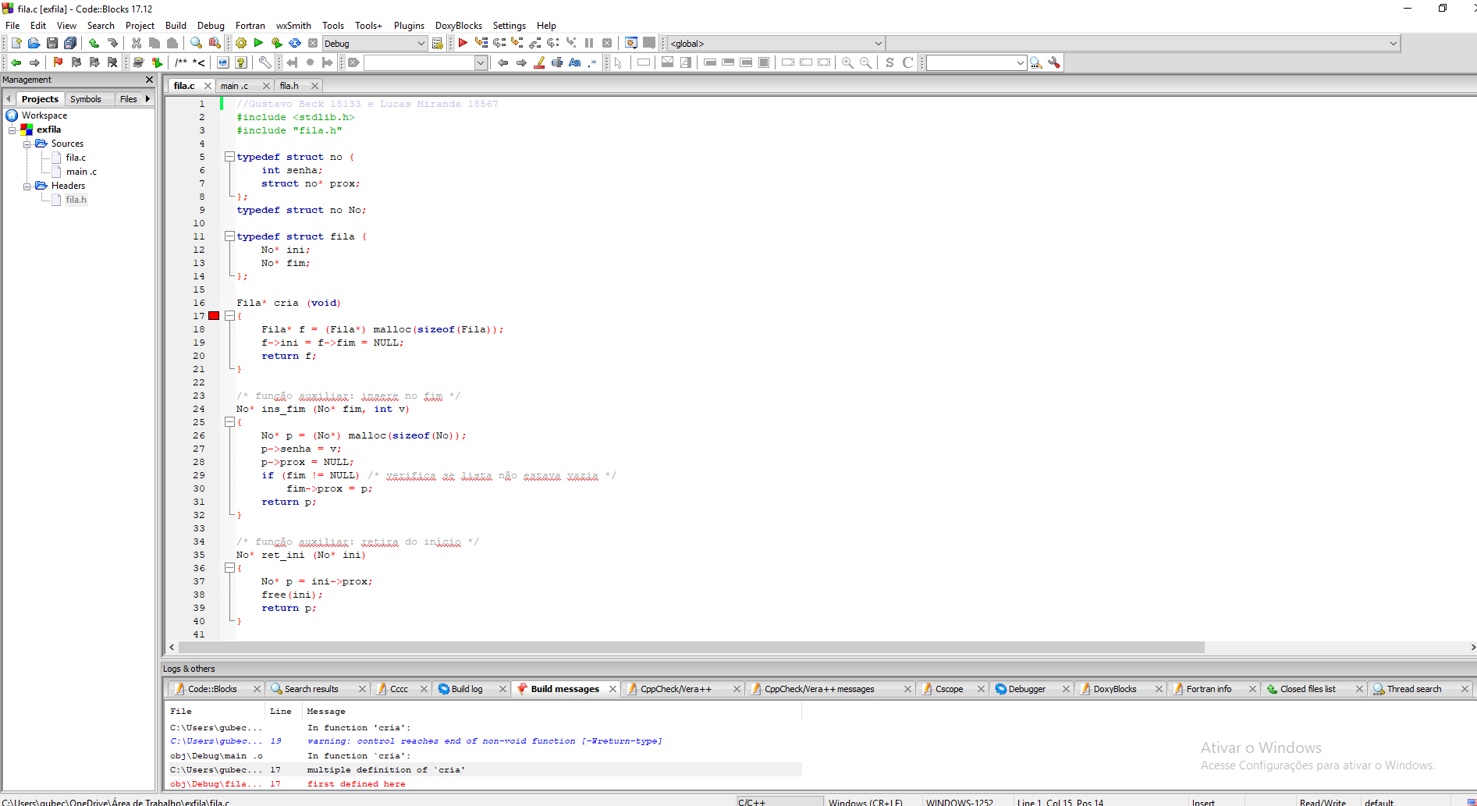This screenshot has width=1477, height=806.
Task: Open the DoxyBlocks preferences wrench icon
Action: pos(265,62)
